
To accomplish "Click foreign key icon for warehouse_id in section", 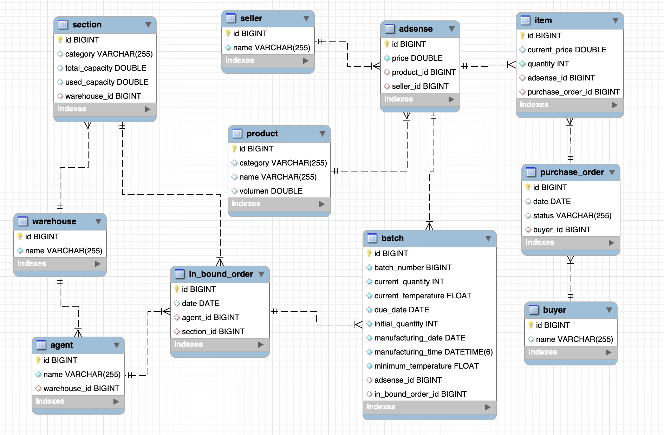I will pyautogui.click(x=60, y=96).
